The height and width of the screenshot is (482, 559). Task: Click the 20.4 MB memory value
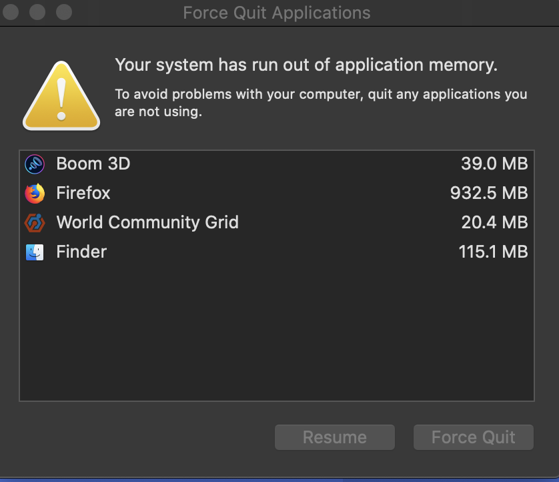click(494, 222)
